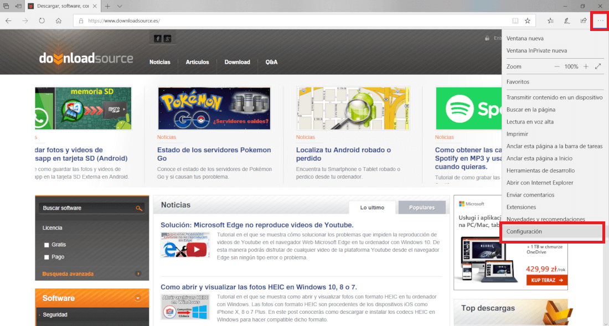Refresh the page with reload icon
The image size is (609, 326).
tap(42, 21)
